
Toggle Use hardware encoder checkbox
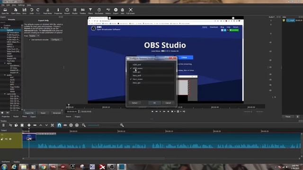[30, 40]
